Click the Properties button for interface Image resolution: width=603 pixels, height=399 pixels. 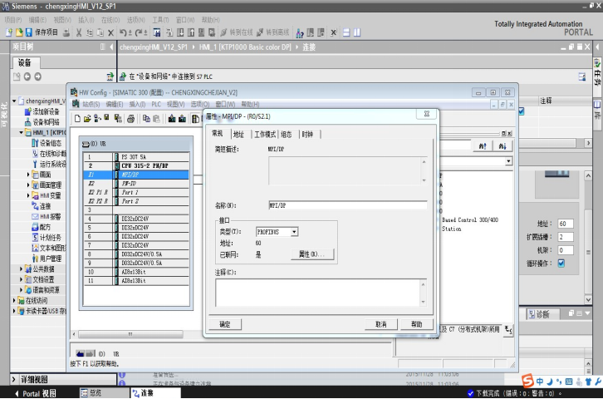point(311,254)
